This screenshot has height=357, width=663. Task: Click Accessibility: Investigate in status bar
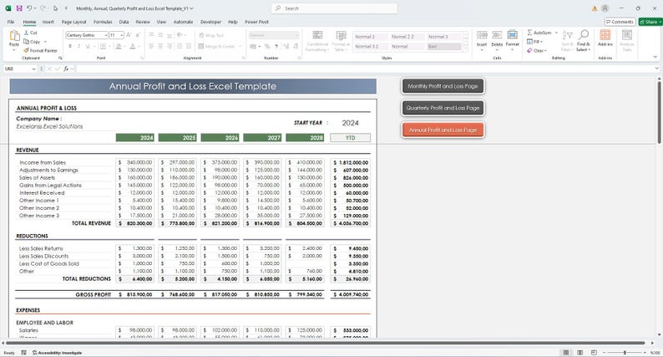(x=57, y=352)
